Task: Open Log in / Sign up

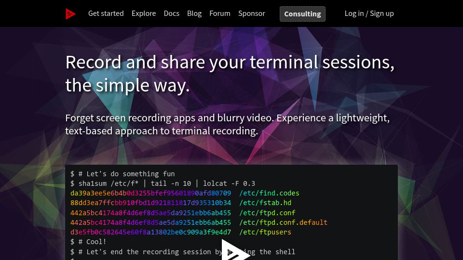Action: tap(369, 13)
